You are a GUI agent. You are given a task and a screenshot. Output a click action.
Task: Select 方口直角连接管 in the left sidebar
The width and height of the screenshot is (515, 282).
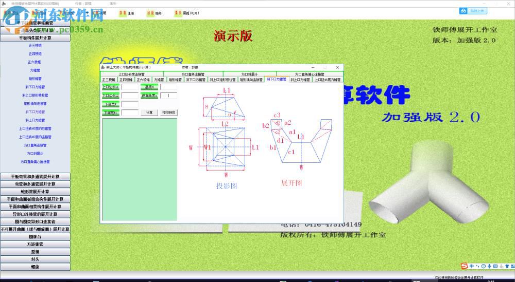(35, 145)
